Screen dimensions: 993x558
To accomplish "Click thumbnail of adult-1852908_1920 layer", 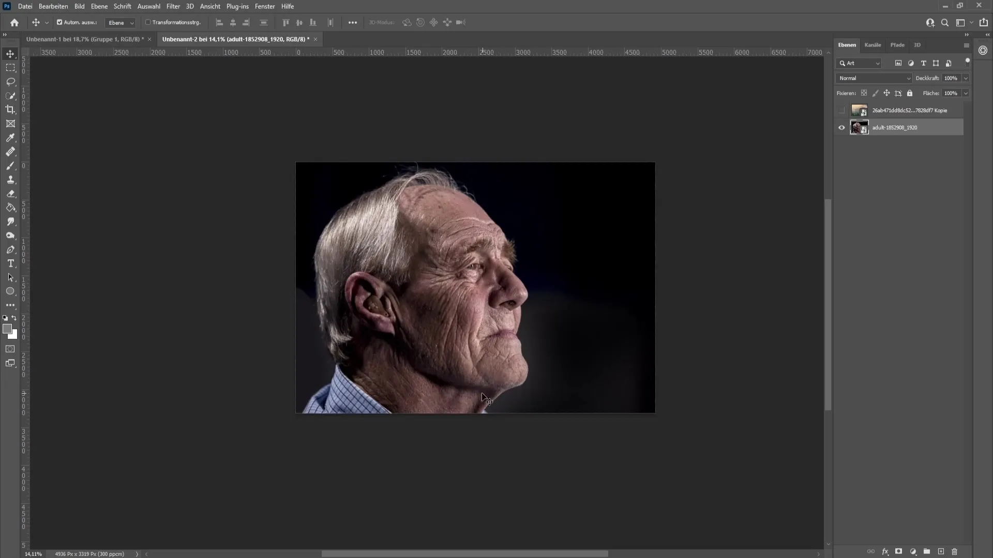I will click(859, 128).
